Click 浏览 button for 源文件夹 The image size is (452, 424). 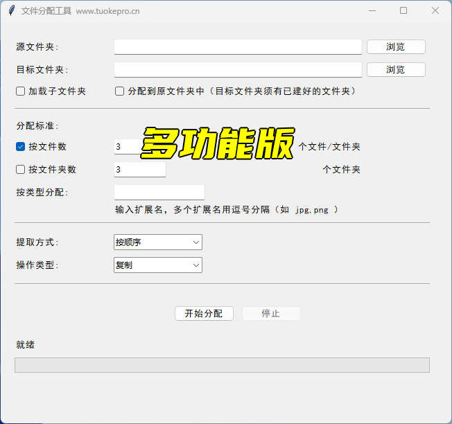[396, 47]
